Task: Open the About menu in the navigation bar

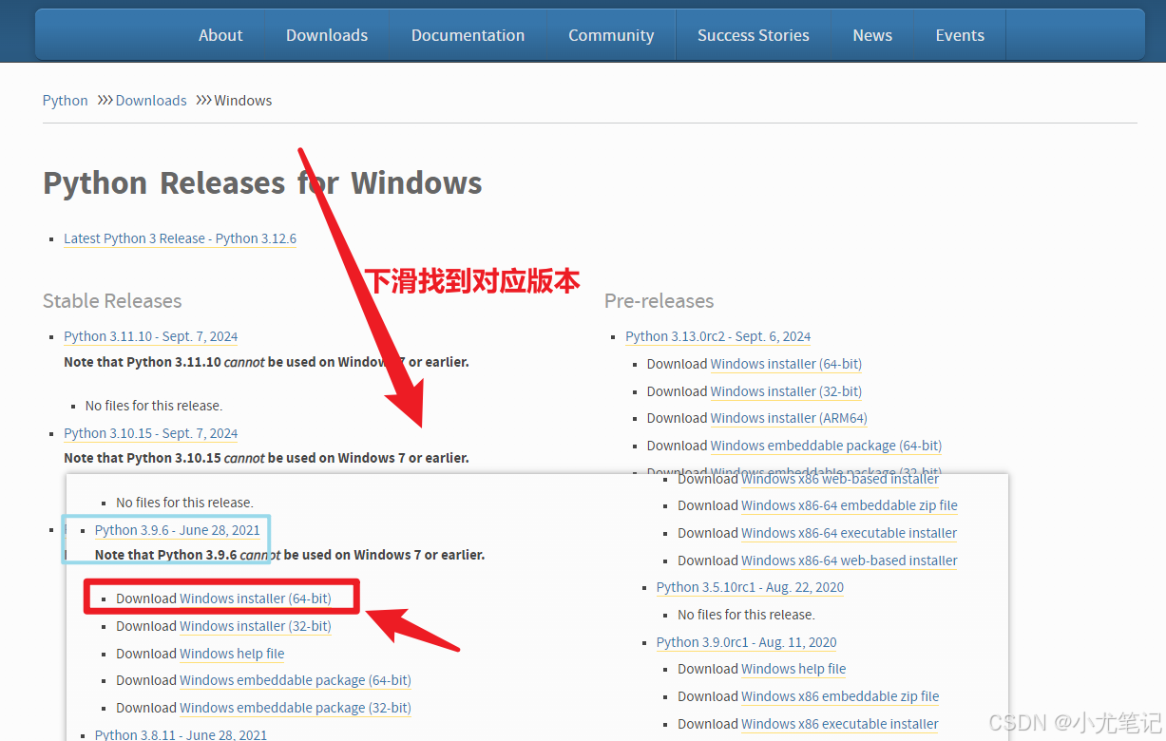Action: pos(220,35)
